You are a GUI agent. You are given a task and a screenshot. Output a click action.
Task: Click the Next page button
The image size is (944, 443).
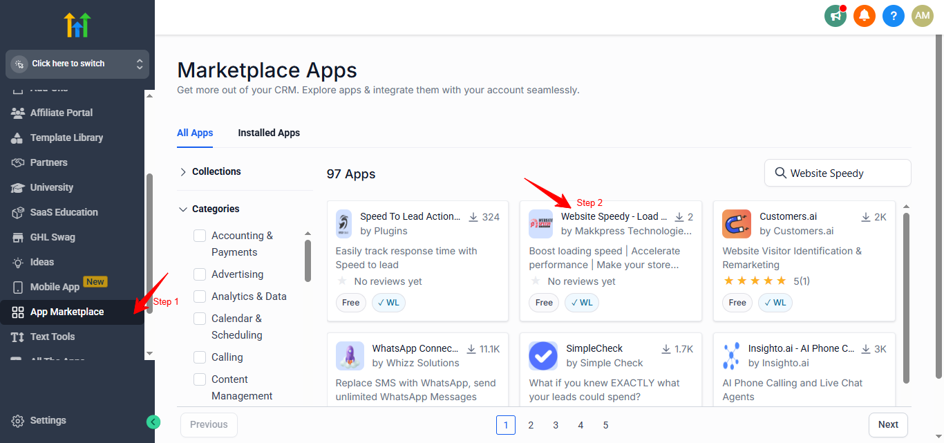pyautogui.click(x=888, y=425)
